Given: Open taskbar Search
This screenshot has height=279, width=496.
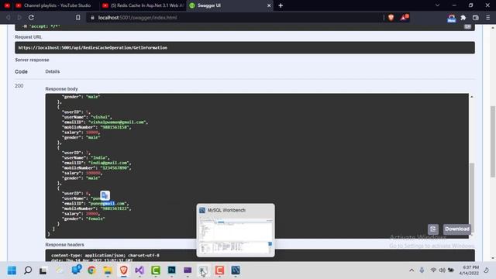Looking at the screenshot, I should click(28, 270).
